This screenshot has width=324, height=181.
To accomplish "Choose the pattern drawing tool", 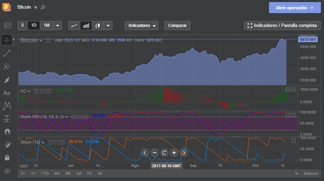I will (x=7, y=106).
